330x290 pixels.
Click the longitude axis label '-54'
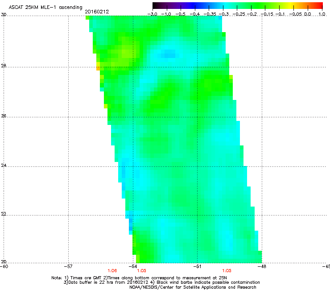pyautogui.click(x=133, y=266)
